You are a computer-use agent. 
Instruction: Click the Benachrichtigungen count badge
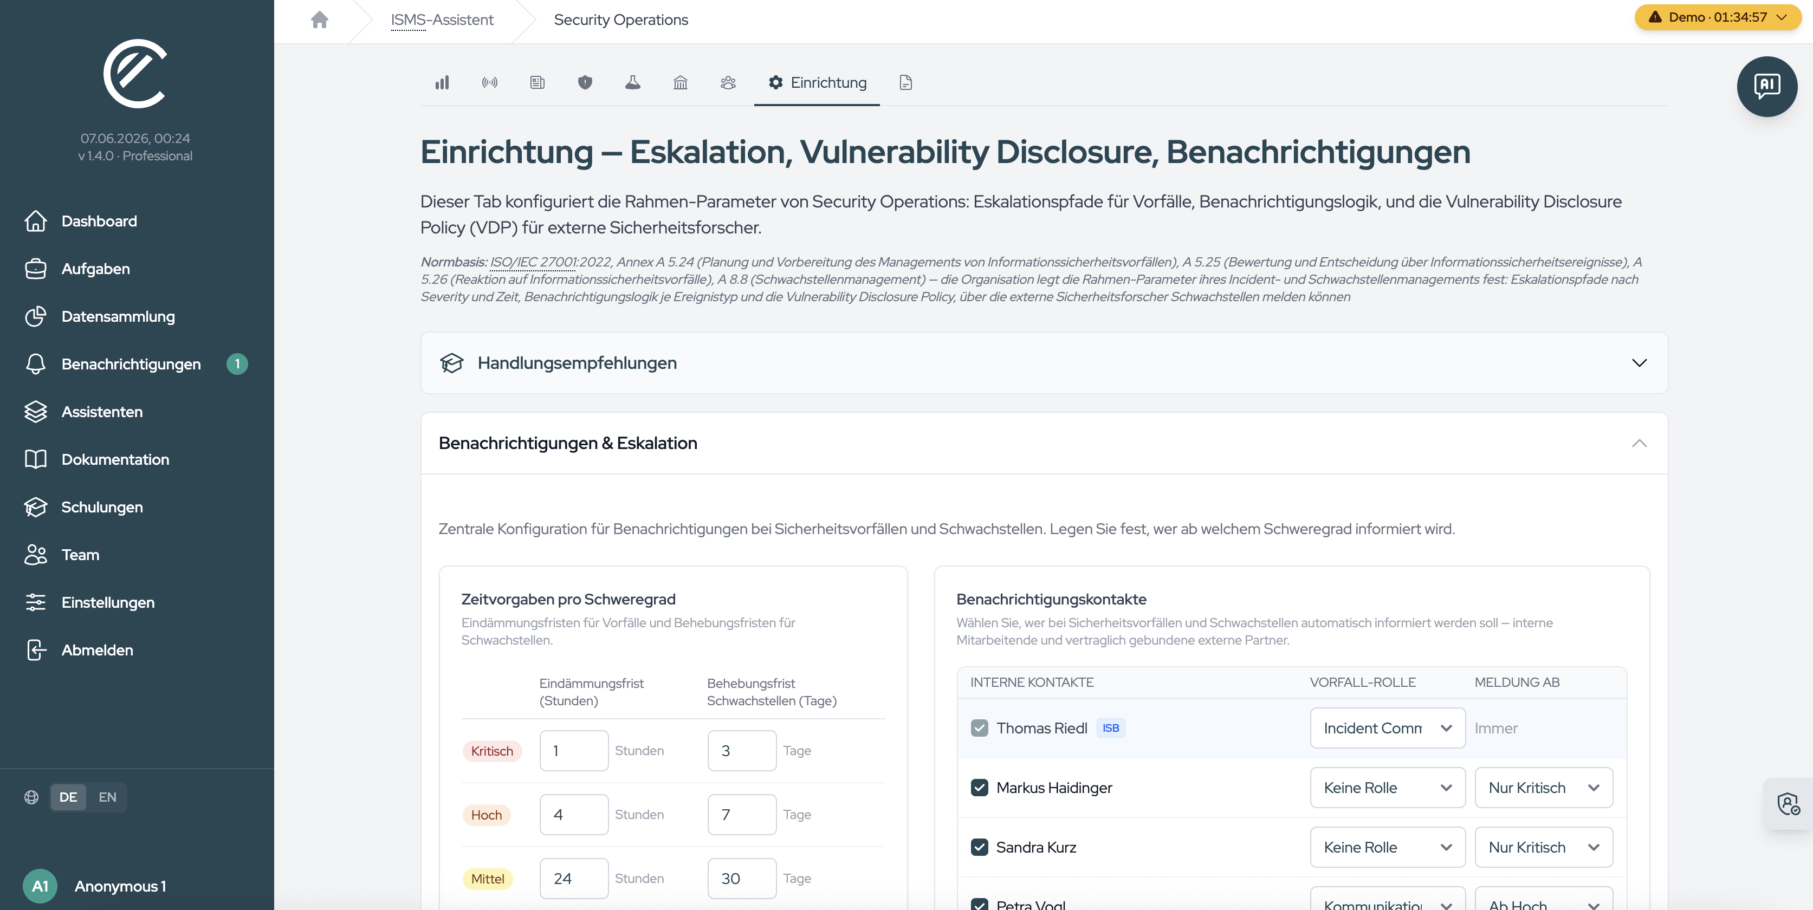click(x=237, y=364)
